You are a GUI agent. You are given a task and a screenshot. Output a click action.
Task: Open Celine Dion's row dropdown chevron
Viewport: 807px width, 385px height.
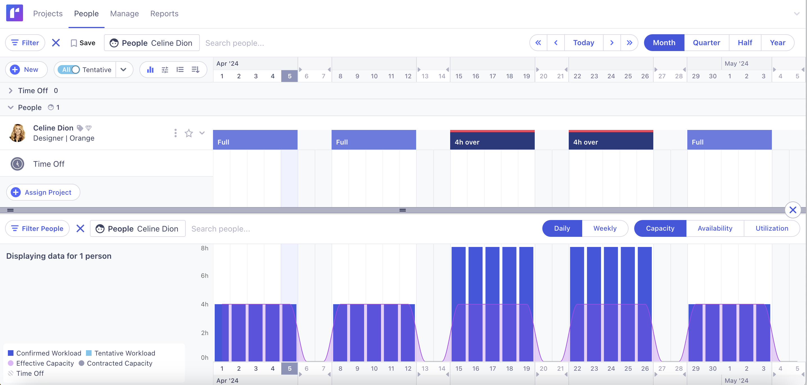[202, 133]
